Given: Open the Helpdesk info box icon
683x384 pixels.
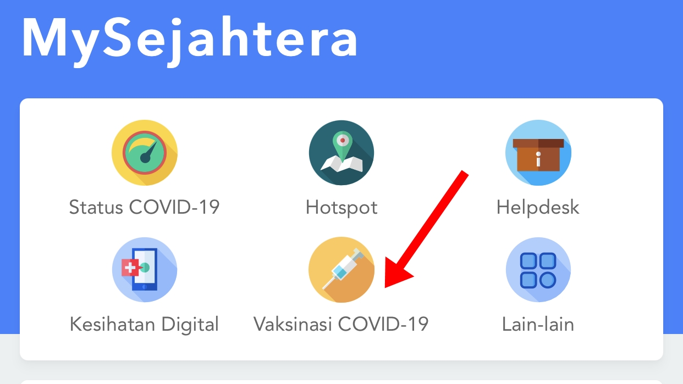Looking at the screenshot, I should click(538, 153).
